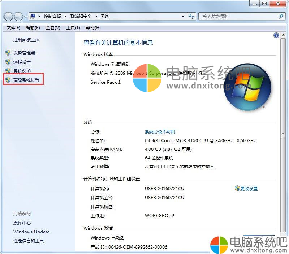
Task: Open 高级系统设置 link
Action: (x=26, y=80)
